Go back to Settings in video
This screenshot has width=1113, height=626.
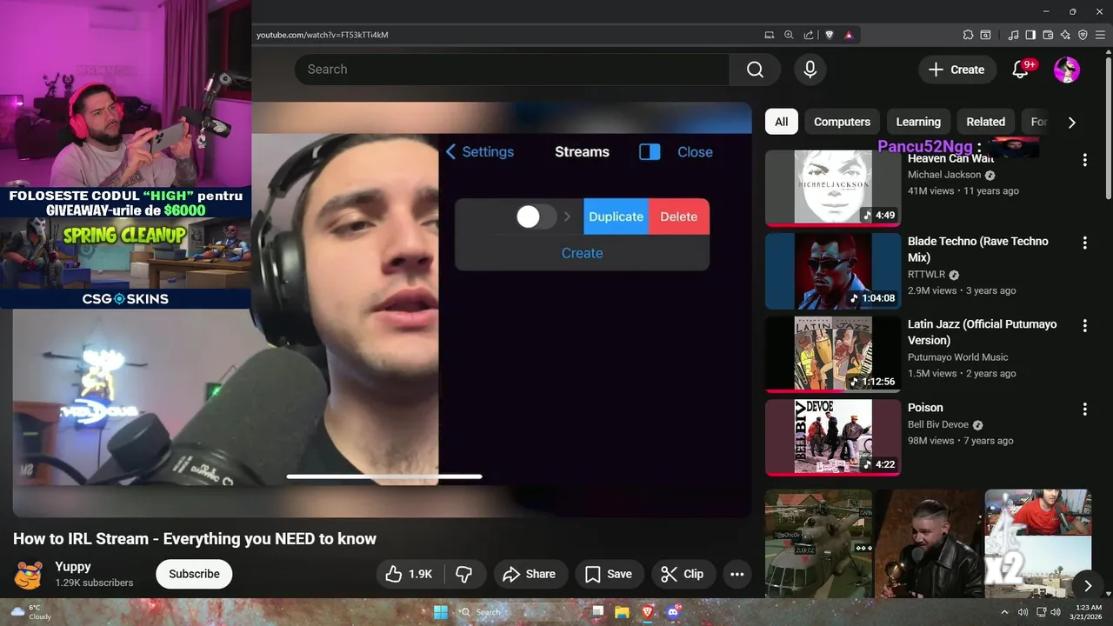click(480, 151)
